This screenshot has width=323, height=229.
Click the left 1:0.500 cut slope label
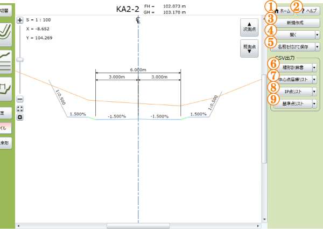tap(60, 98)
